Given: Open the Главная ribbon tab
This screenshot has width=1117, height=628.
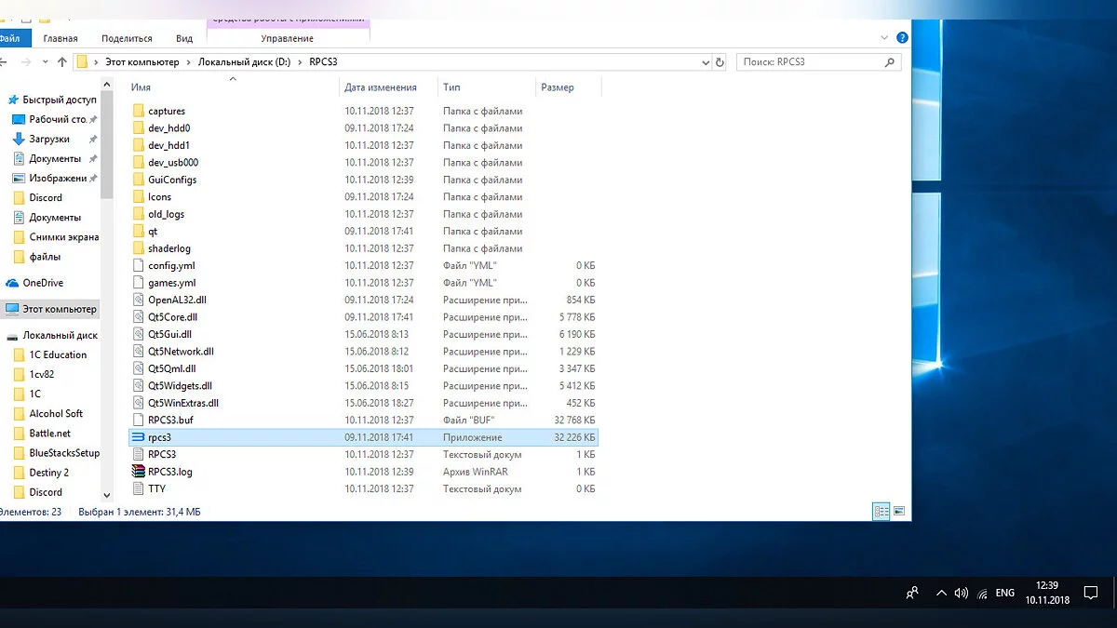Looking at the screenshot, I should point(61,38).
